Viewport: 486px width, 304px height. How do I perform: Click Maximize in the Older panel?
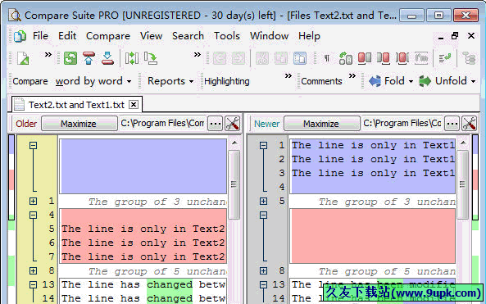click(x=79, y=124)
